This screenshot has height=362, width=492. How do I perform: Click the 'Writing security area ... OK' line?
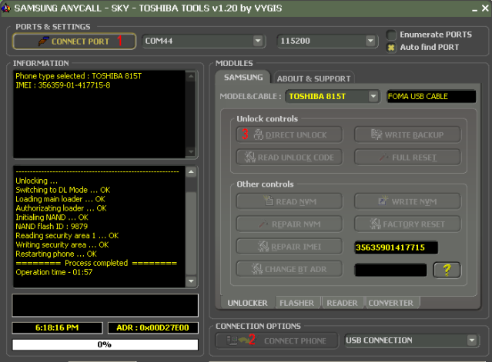pos(62,244)
